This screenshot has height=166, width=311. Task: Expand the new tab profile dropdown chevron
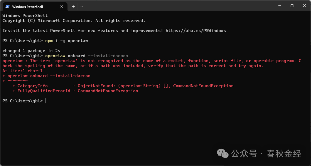[x=81, y=6]
